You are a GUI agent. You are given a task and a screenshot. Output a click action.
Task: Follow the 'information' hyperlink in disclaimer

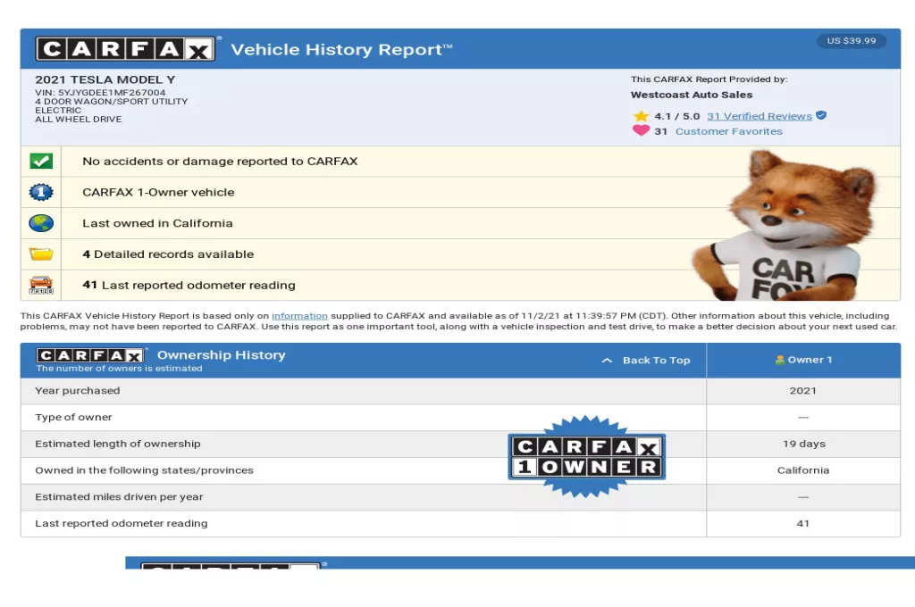click(299, 316)
